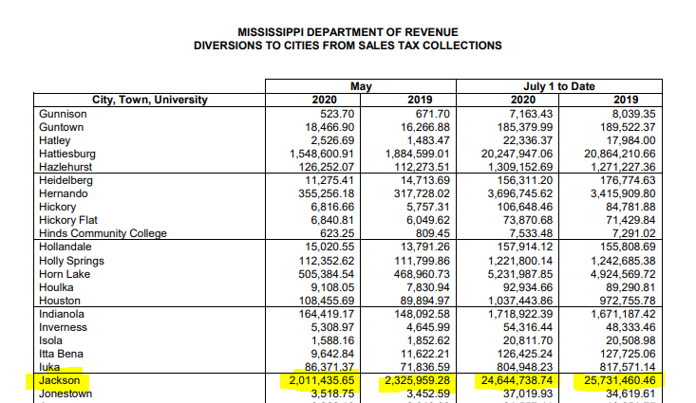Click the 'July 1 to Date' header
The height and width of the screenshot is (403, 696).
pos(559,86)
